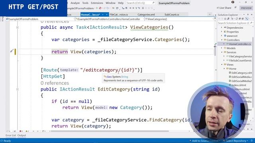This screenshot has width=255, height=143.
Task: Click Solution Explorer collapse all icon
Action: (239, 19)
